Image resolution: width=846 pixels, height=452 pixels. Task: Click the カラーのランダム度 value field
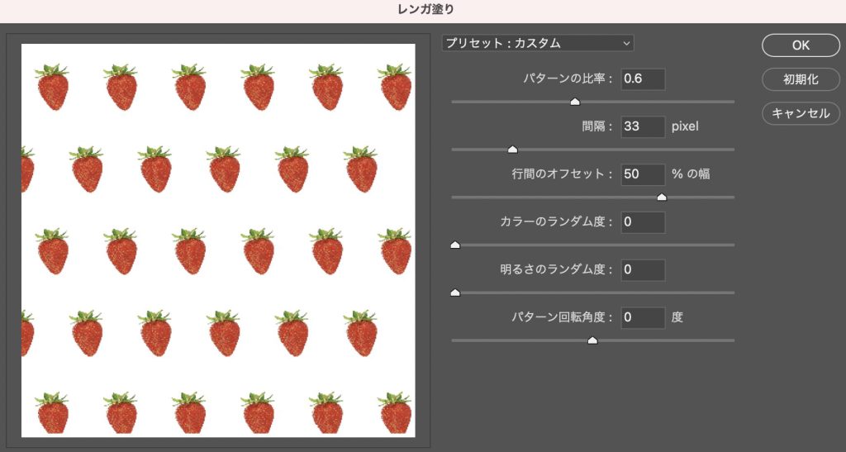point(643,221)
